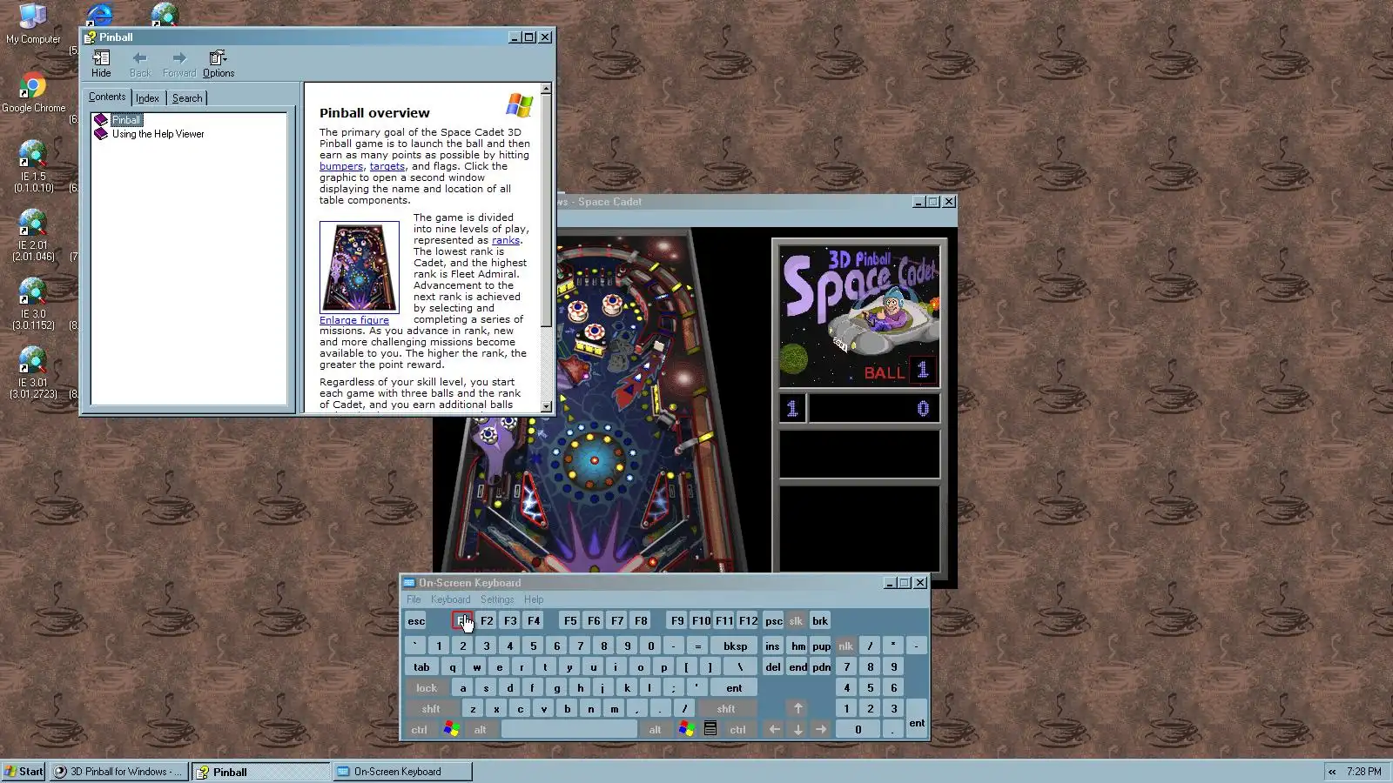Toggle the nlk (num lock) key

coord(845,646)
